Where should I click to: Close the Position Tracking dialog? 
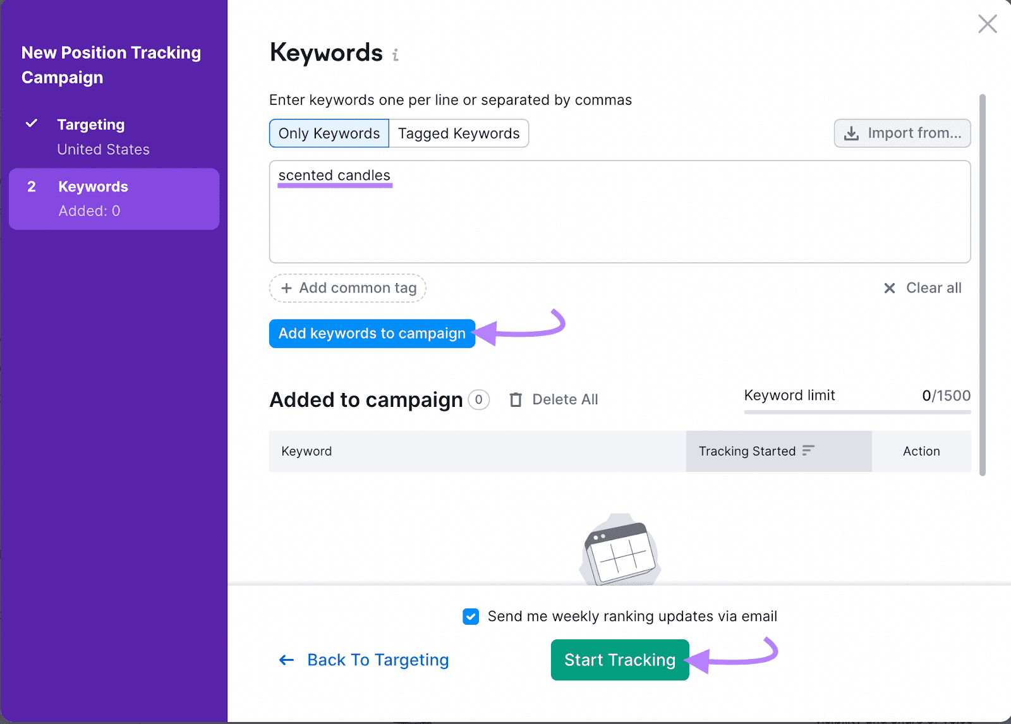tap(987, 24)
